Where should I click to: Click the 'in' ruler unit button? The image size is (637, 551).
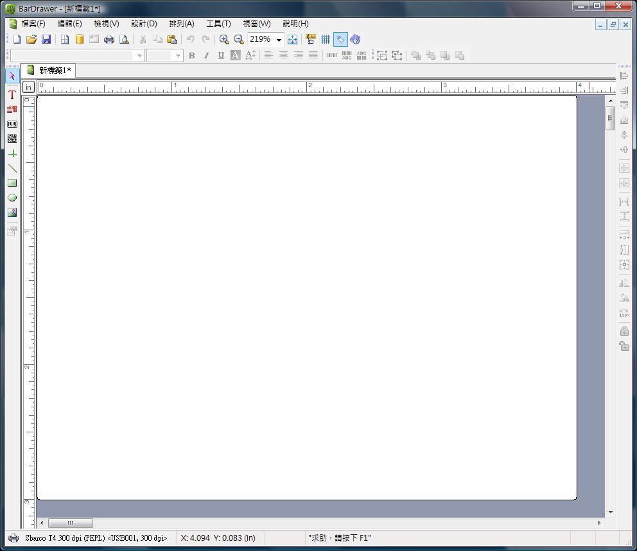pyautogui.click(x=28, y=87)
